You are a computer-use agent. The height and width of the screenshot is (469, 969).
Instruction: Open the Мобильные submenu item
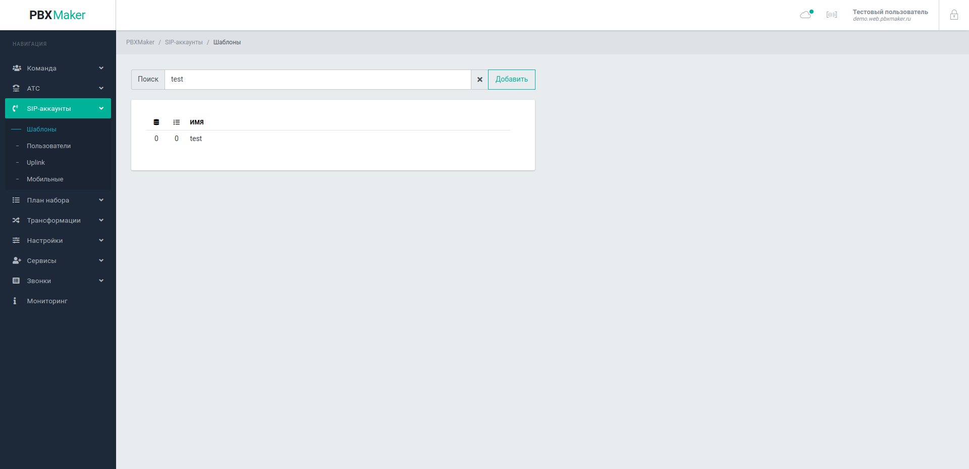[45, 179]
